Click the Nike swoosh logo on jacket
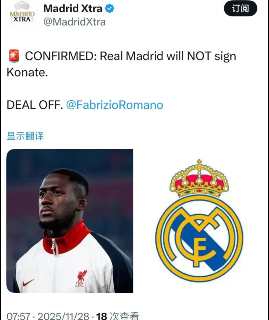 tap(28, 283)
